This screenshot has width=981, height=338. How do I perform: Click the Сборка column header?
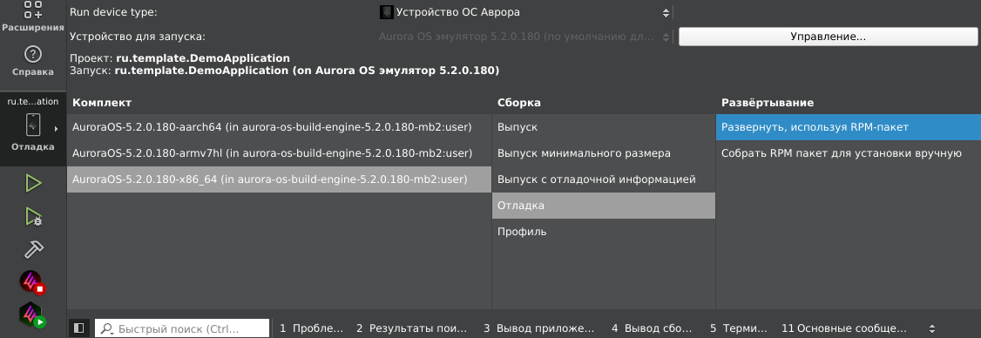[519, 103]
